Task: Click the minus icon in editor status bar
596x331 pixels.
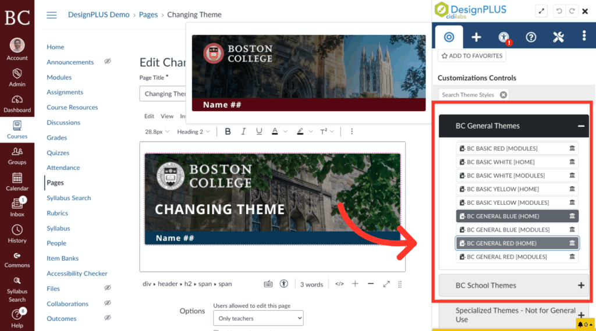Action: tap(371, 284)
